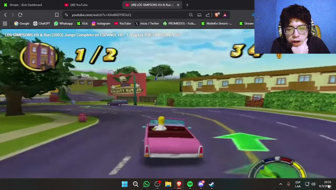
Task: Open the ESP LAA language switcher
Action: pyautogui.click(x=298, y=184)
